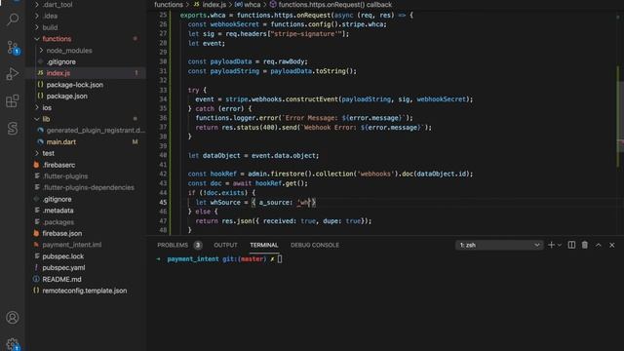This screenshot has width=624, height=351.
Task: Open README.md file
Action: coord(61,280)
